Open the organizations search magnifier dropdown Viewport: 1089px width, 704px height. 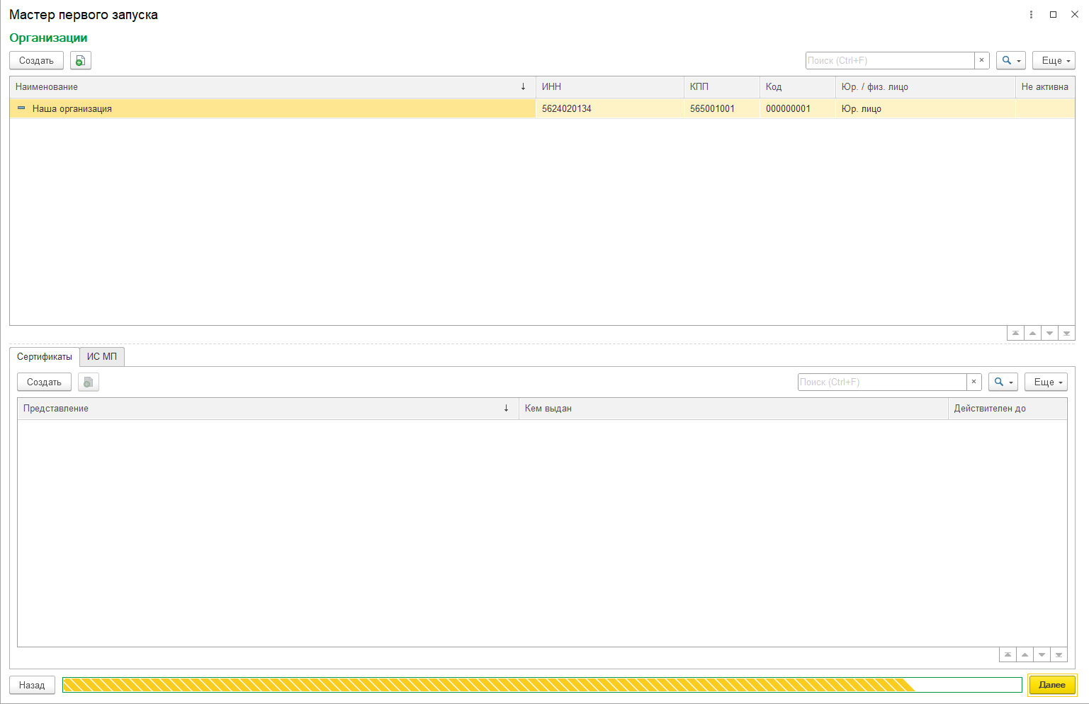click(1010, 61)
